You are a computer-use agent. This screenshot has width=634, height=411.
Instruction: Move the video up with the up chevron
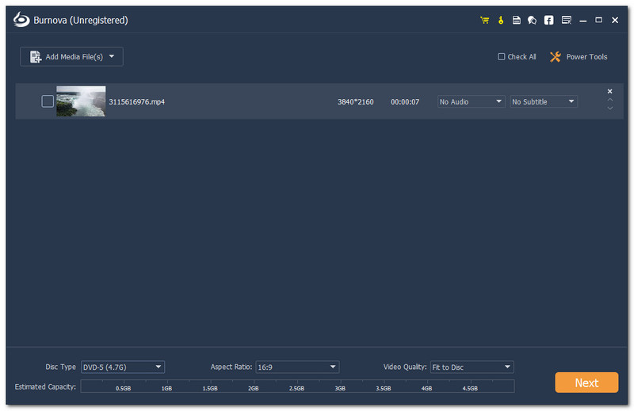point(609,101)
